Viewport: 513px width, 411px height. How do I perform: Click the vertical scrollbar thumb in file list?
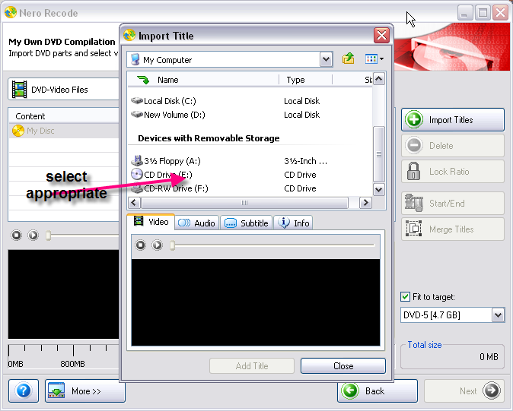point(379,154)
